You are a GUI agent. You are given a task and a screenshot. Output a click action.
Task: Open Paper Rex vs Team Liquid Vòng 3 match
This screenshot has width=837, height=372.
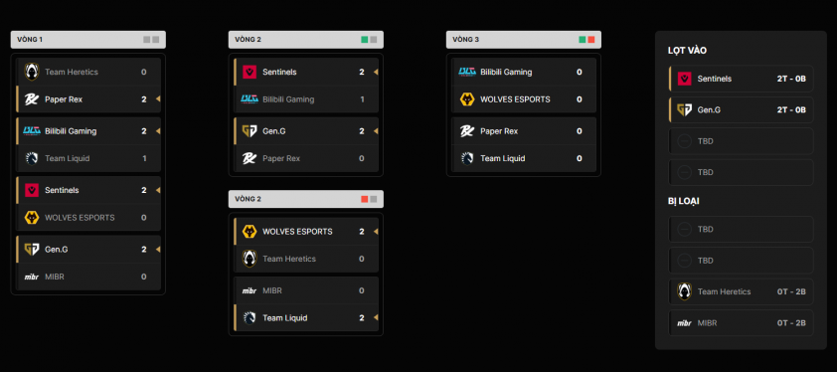coord(524,145)
